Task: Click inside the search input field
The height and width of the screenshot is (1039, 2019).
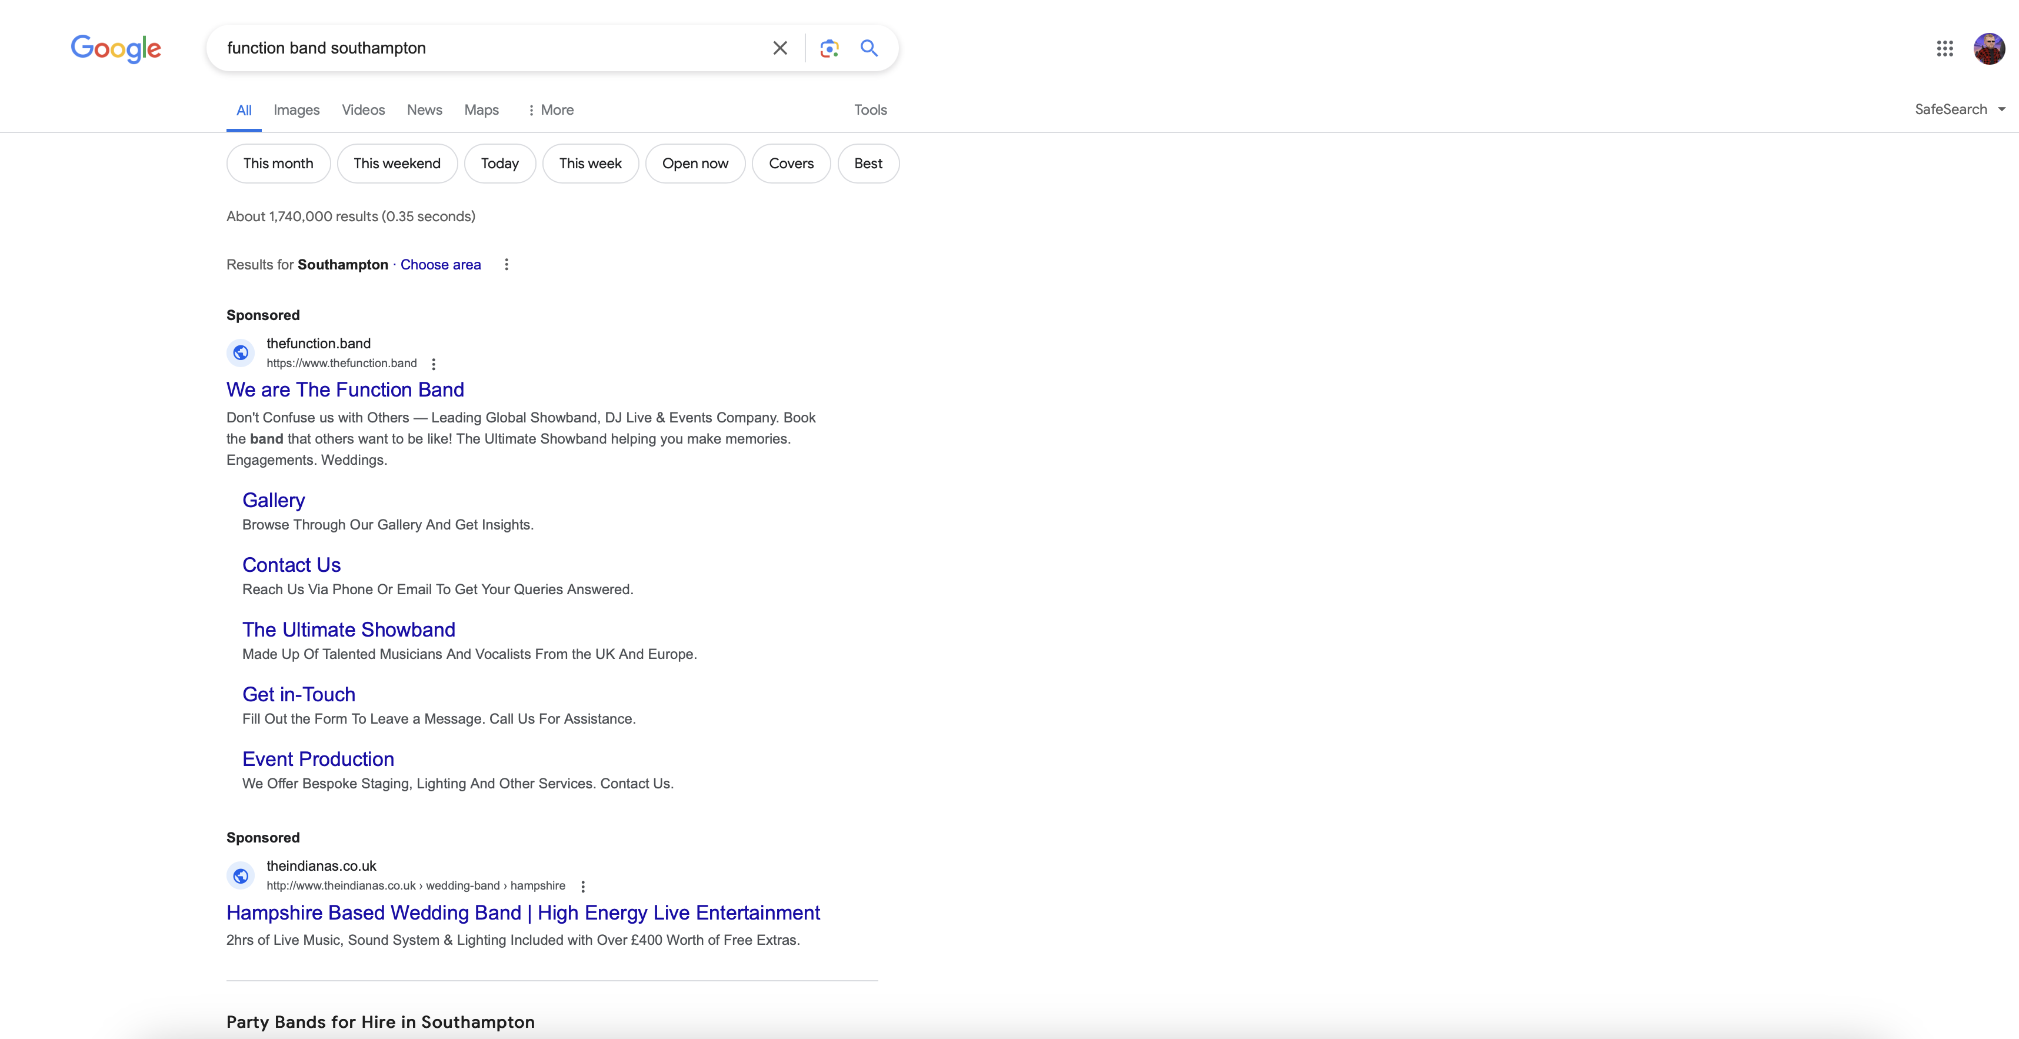Action: coord(490,48)
